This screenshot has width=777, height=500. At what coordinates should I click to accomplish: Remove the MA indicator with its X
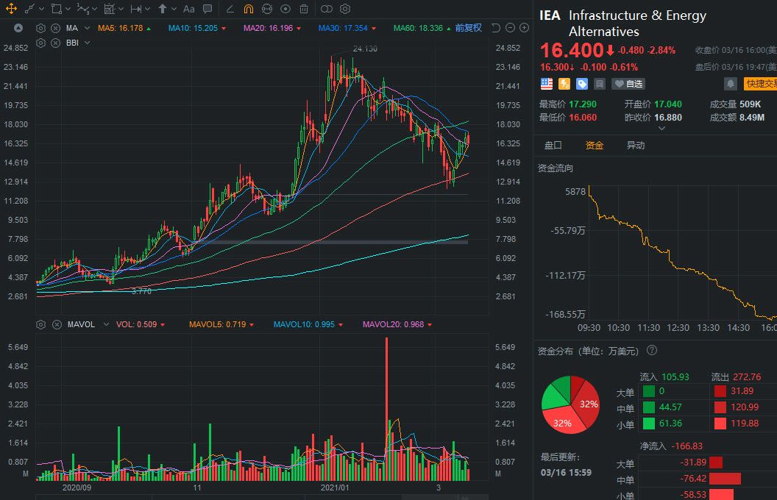55,28
